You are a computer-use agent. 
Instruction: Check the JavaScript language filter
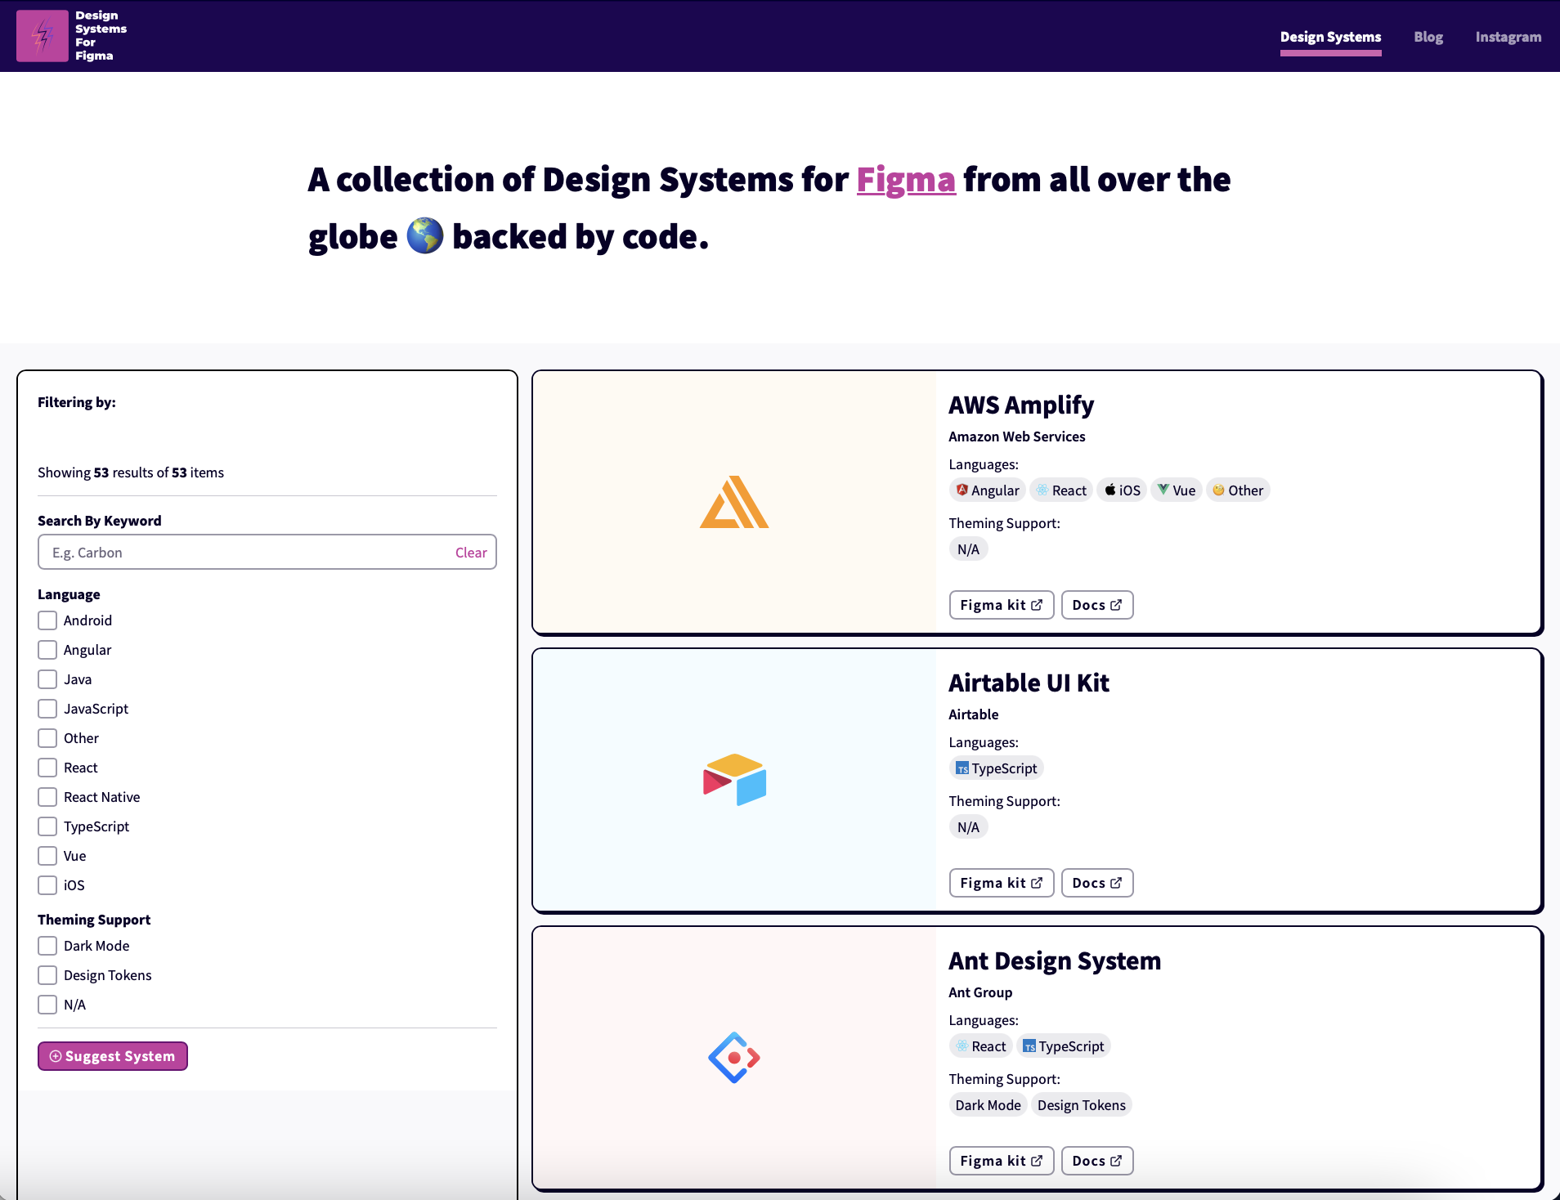(x=47, y=709)
